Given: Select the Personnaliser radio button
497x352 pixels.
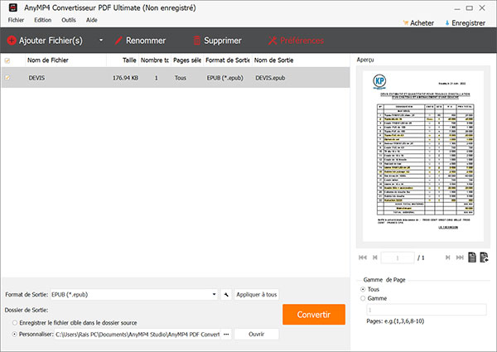Looking at the screenshot, I should [x=15, y=335].
